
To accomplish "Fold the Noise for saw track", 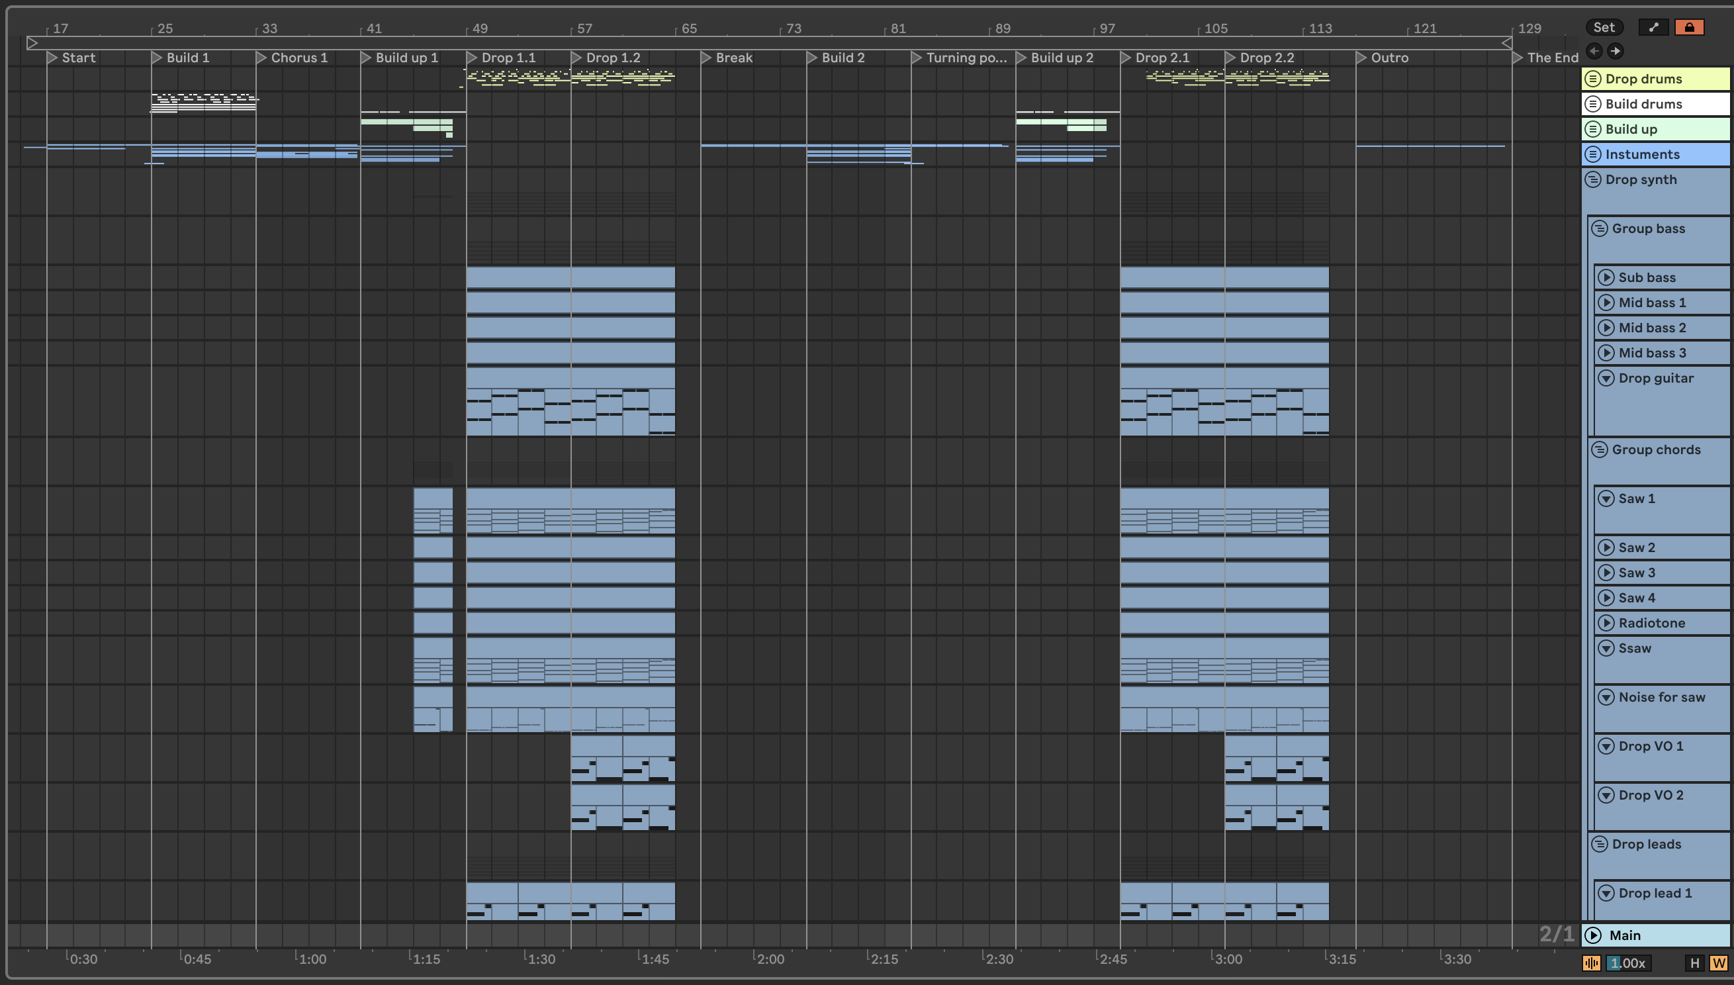I will tap(1606, 697).
